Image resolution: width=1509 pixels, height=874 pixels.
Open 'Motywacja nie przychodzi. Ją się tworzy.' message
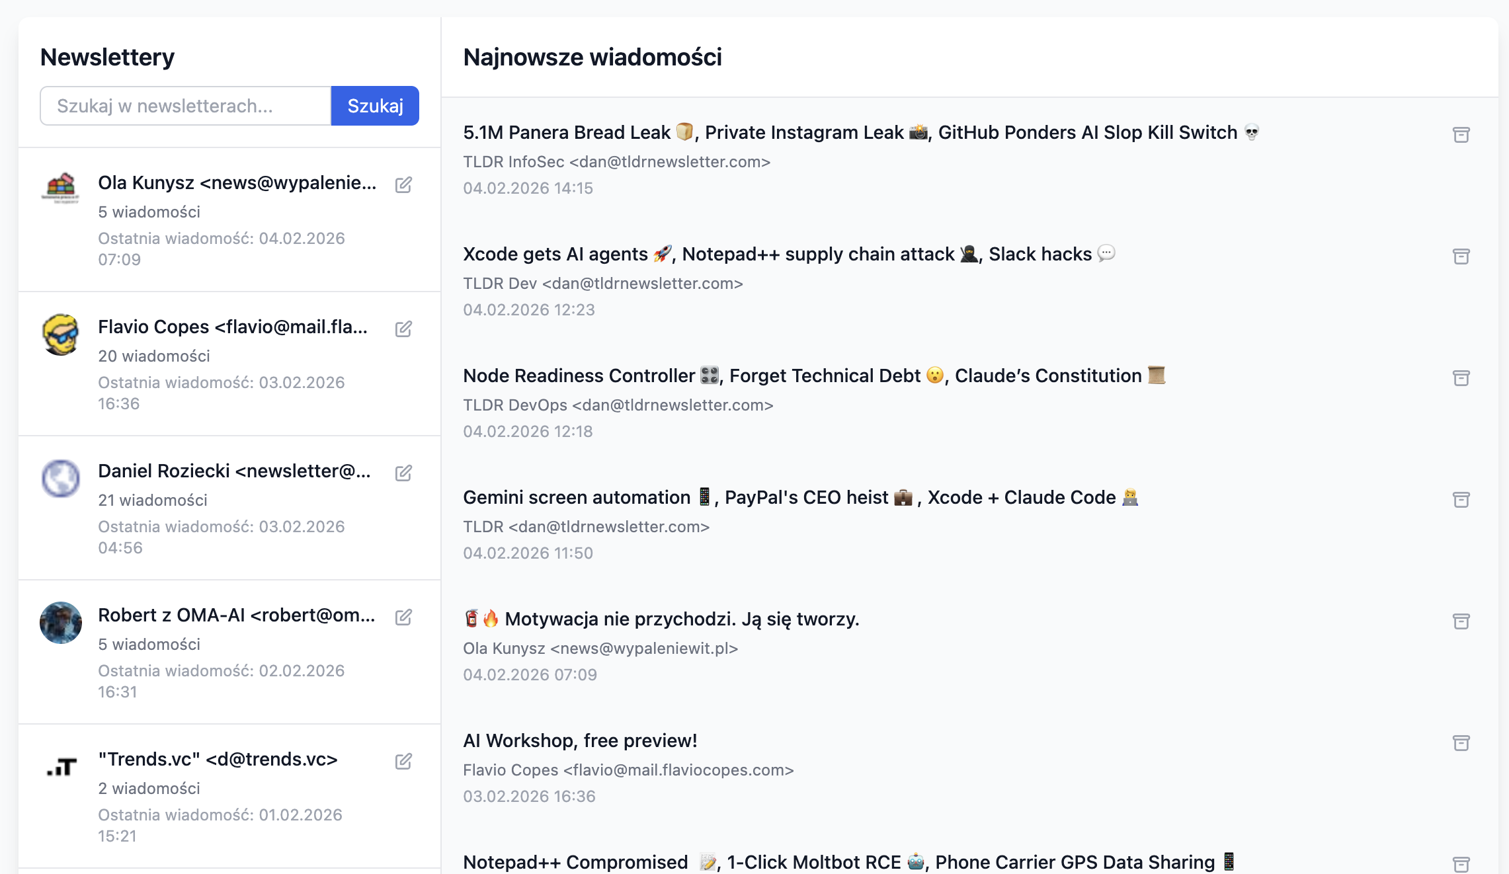tap(661, 619)
